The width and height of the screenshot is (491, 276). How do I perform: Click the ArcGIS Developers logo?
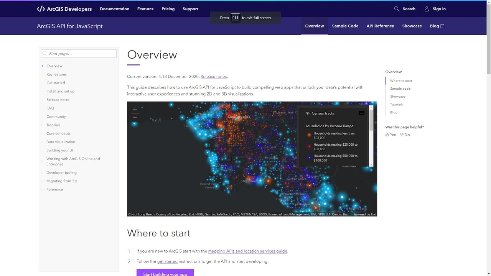click(64, 9)
